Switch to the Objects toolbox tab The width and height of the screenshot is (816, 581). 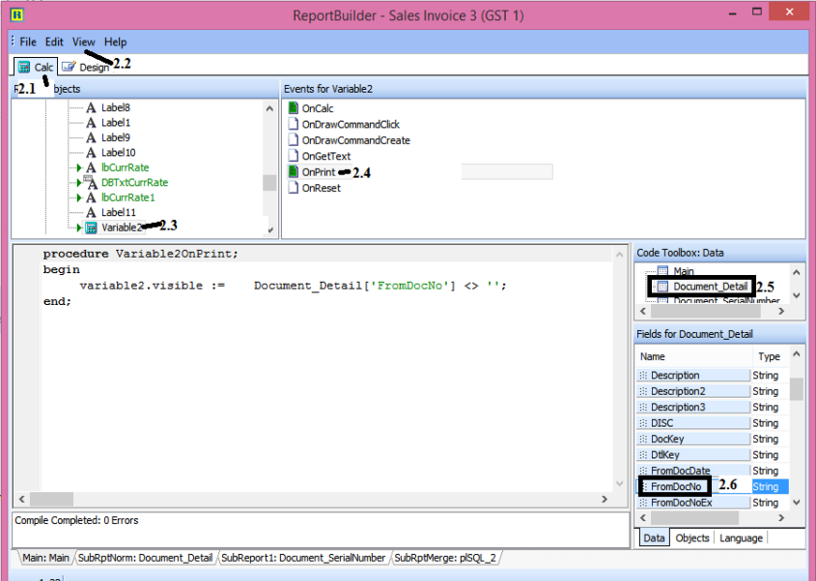coord(692,538)
